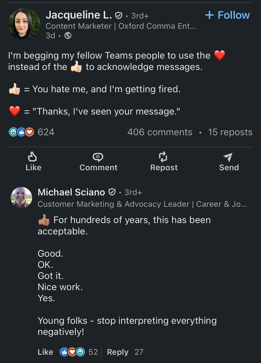This screenshot has width=261, height=363.
Task: Click the Like thumbs-up icon below the post
Action: [33, 156]
